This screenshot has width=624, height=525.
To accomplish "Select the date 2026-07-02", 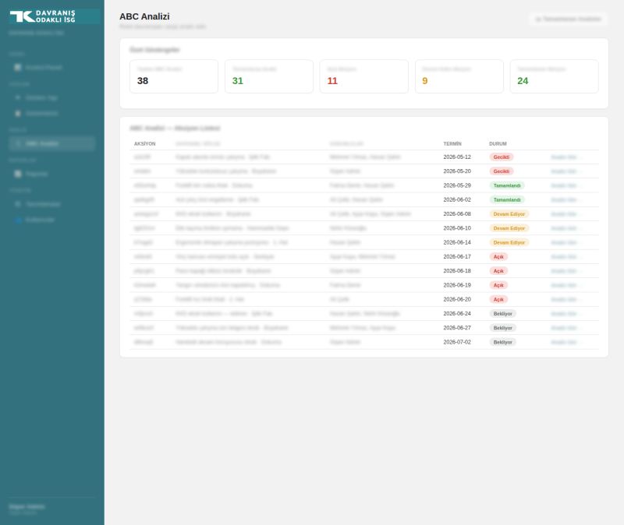I will pos(457,342).
